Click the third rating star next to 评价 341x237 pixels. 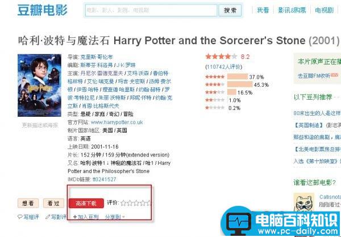[136, 203]
